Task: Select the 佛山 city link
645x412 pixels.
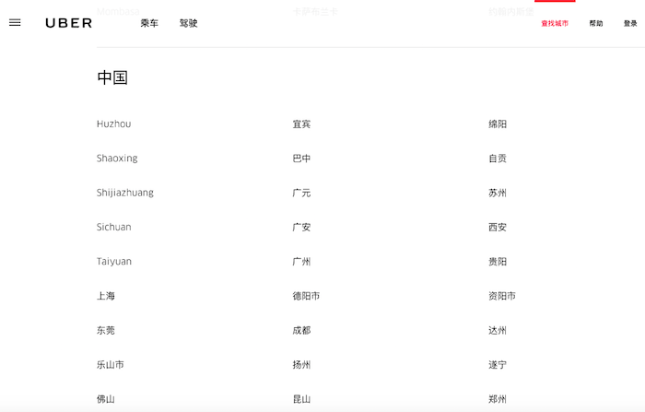Action: [x=106, y=399]
